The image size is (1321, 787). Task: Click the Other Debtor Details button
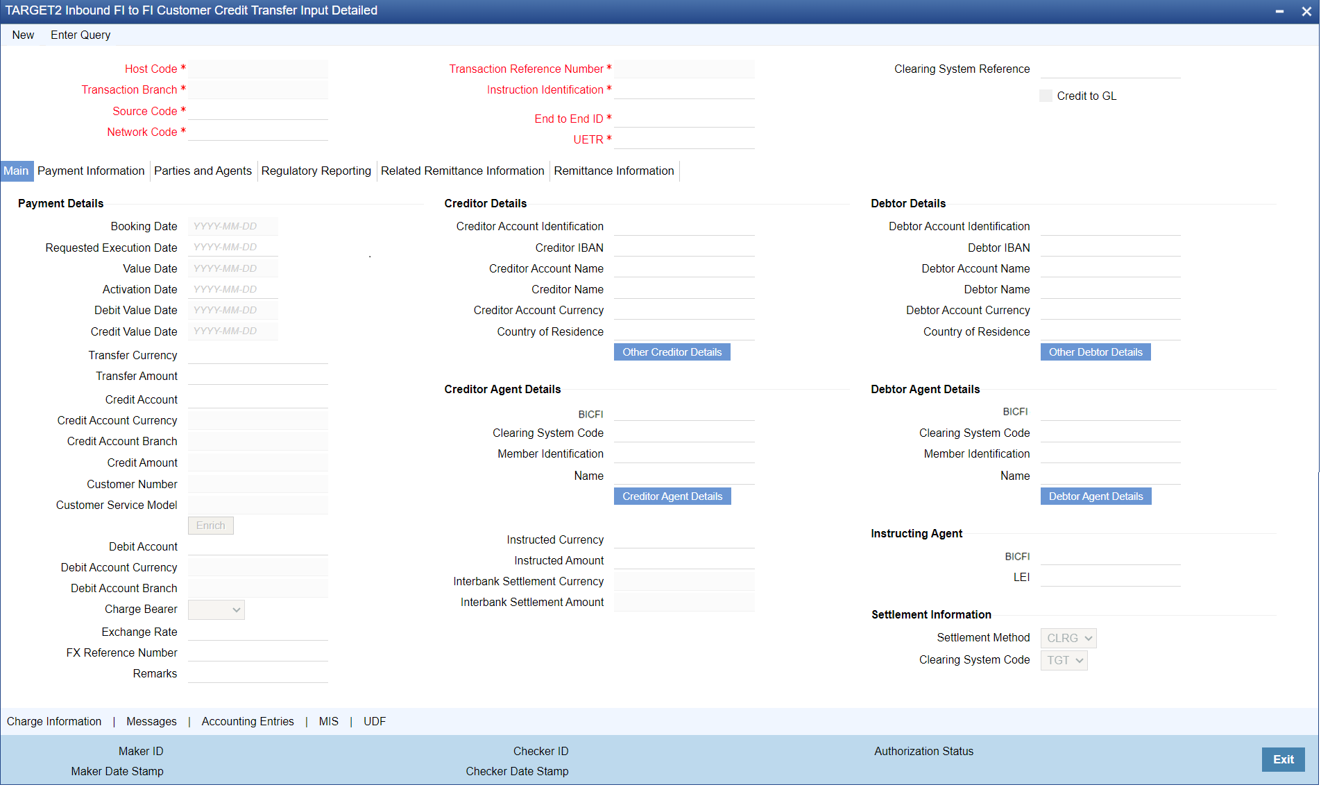pyautogui.click(x=1096, y=352)
